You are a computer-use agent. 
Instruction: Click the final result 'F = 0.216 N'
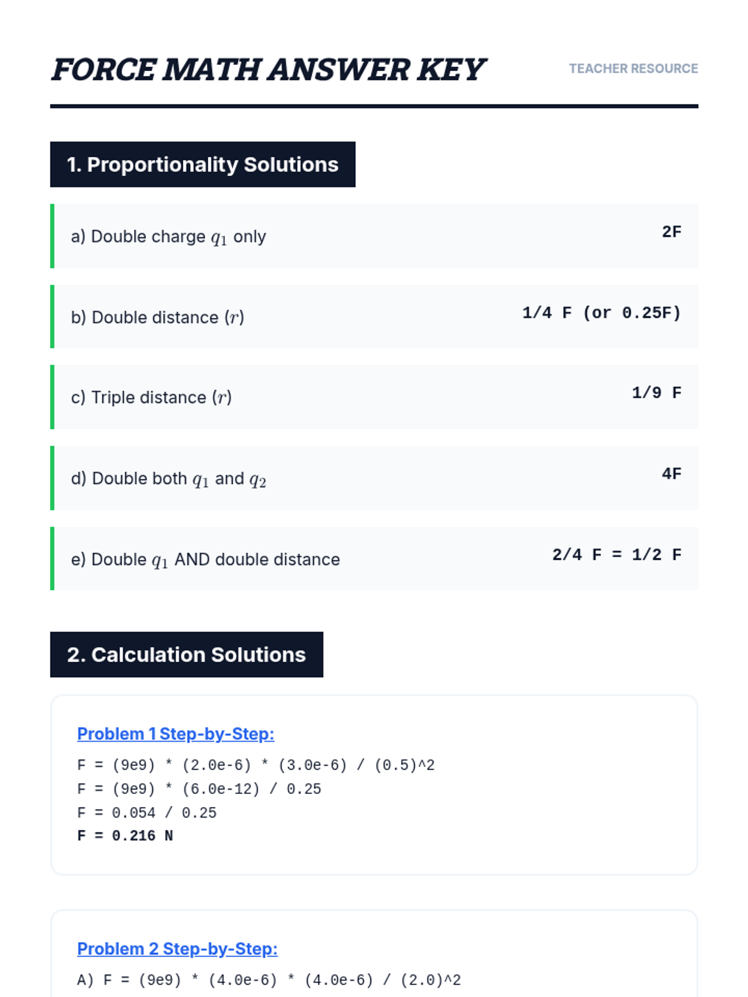pos(125,836)
